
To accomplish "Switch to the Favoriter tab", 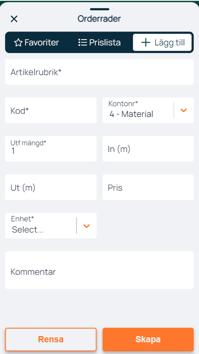I will click(x=36, y=42).
